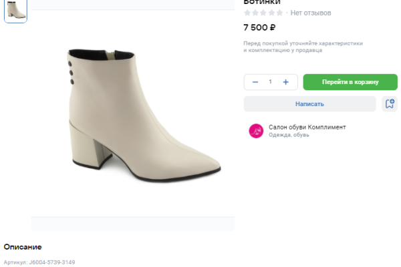Click the add-to-bookmarks icon
The height and width of the screenshot is (267, 401).
(389, 104)
